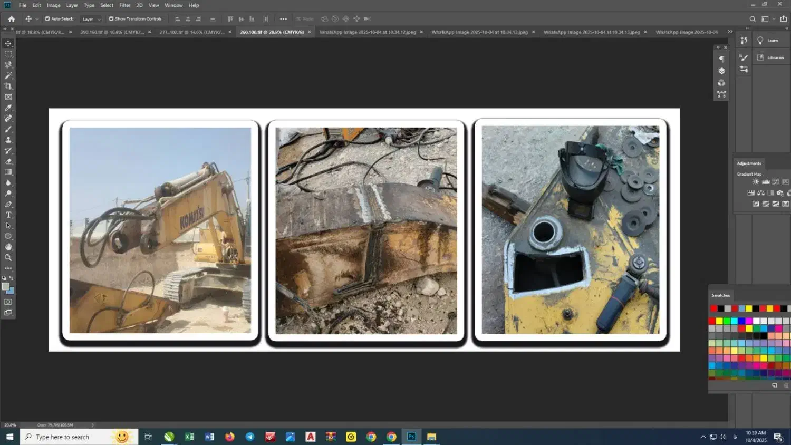This screenshot has height=445, width=791.
Task: Disable Show Transform Controls checkbox
Action: click(x=111, y=19)
